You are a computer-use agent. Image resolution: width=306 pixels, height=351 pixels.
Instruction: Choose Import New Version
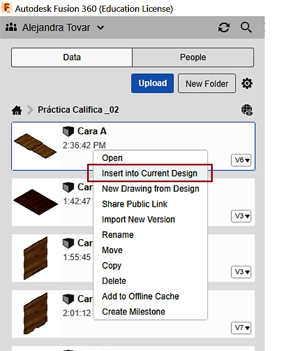[x=150, y=220]
